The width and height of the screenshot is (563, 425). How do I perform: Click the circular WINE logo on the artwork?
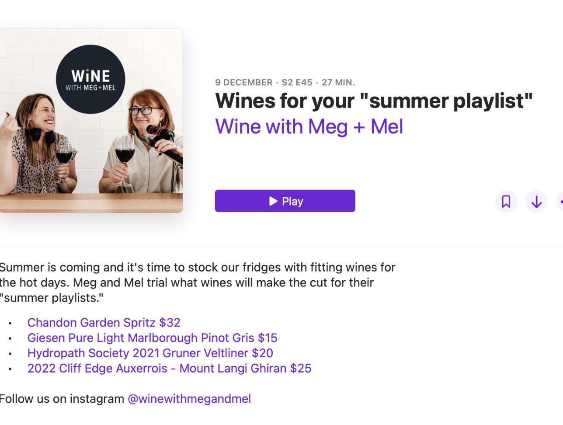tap(90, 79)
